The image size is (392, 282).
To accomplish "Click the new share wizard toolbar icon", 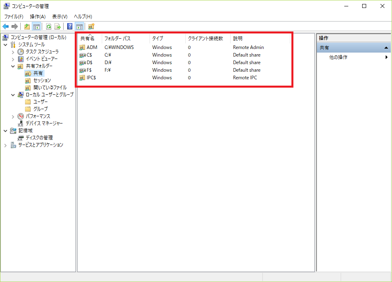I will coord(91,27).
